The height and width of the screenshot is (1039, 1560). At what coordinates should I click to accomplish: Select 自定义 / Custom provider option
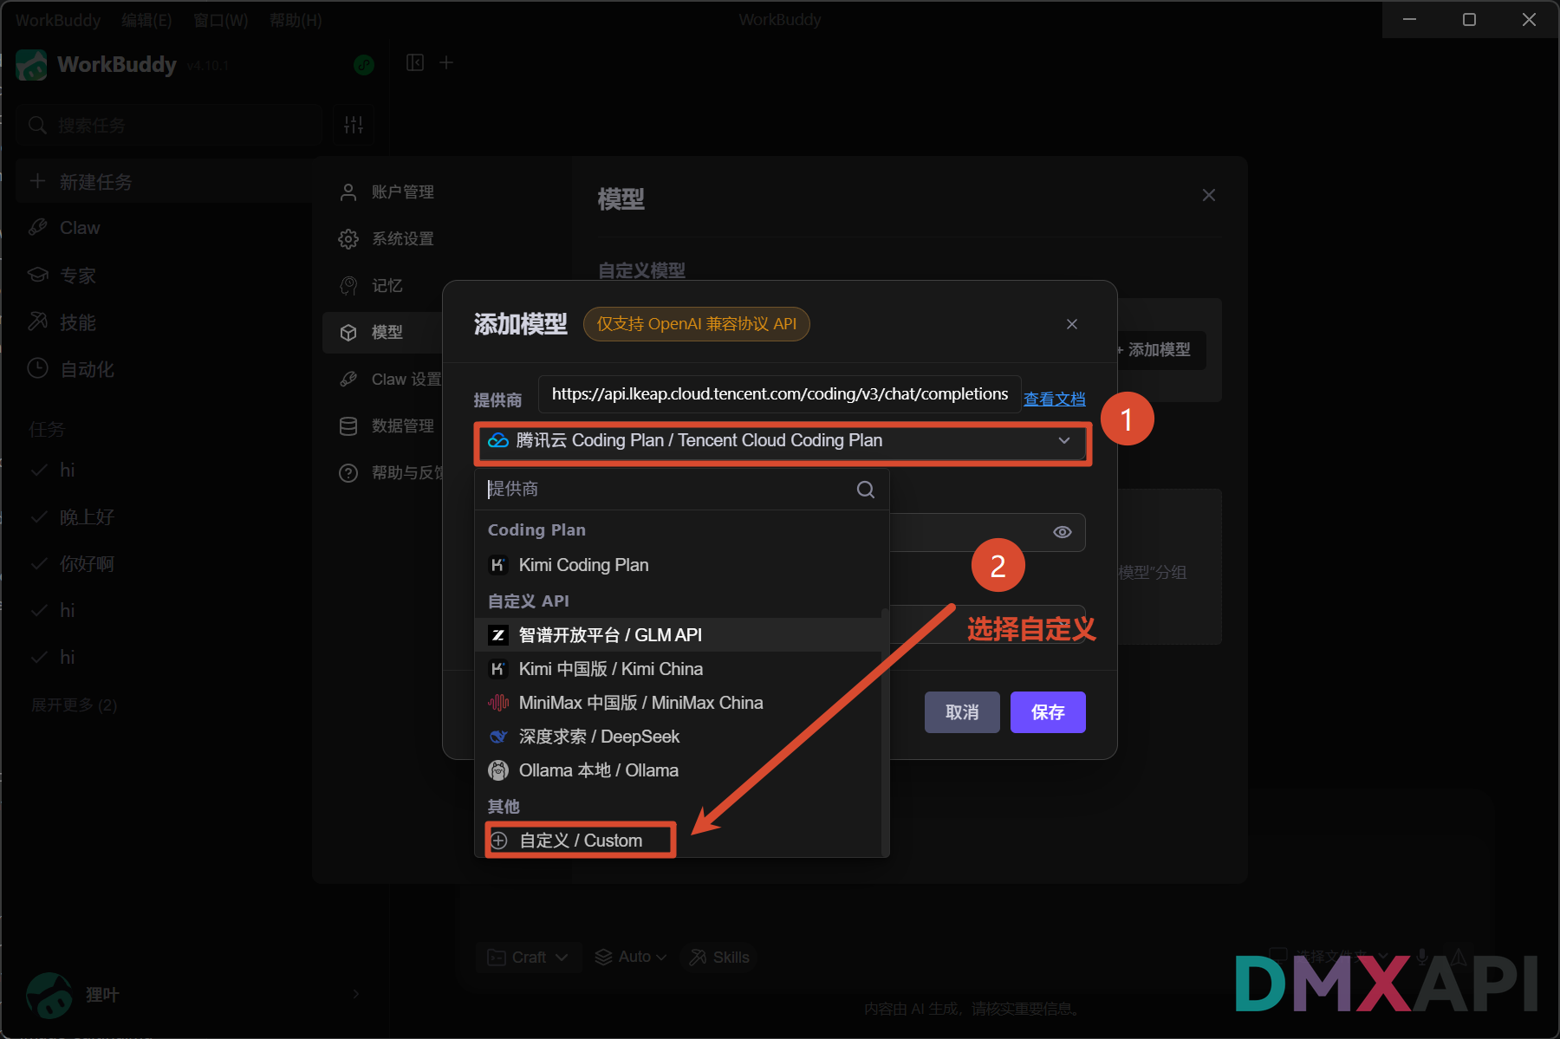[x=580, y=841]
